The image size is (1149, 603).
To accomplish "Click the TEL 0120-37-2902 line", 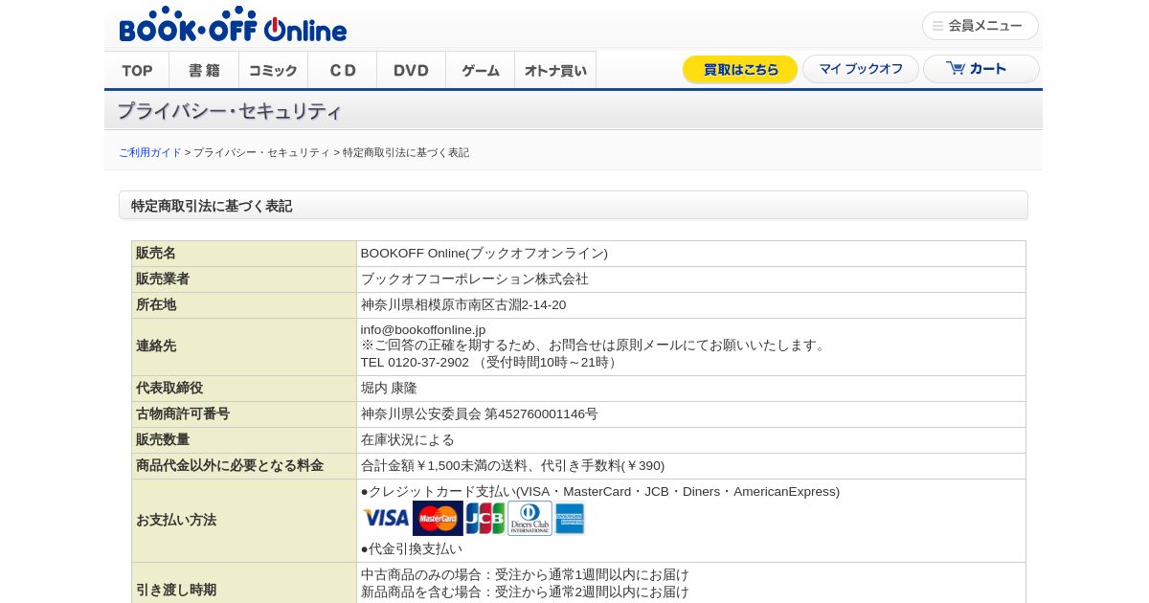I will pos(491,363).
